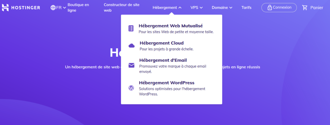Click the server list icon for Web Mutualisé

[x=131, y=28]
